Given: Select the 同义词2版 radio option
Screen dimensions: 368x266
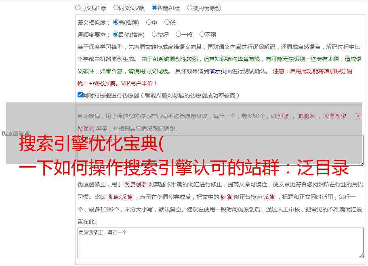Looking at the screenshot, I should [116, 8].
